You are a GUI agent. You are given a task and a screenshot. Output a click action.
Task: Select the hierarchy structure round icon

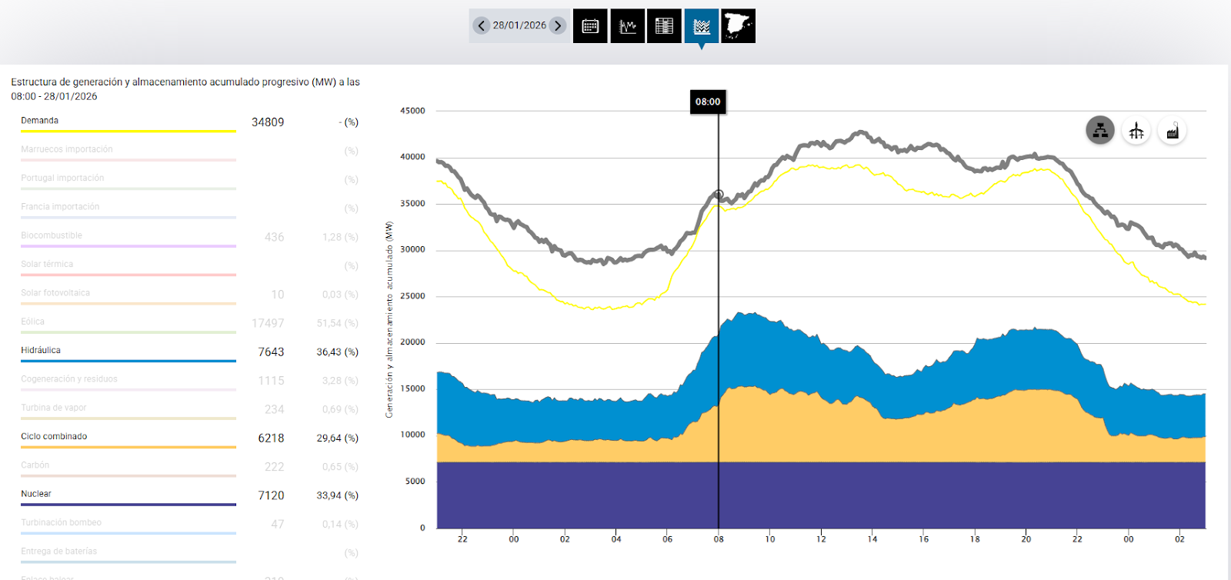1100,131
